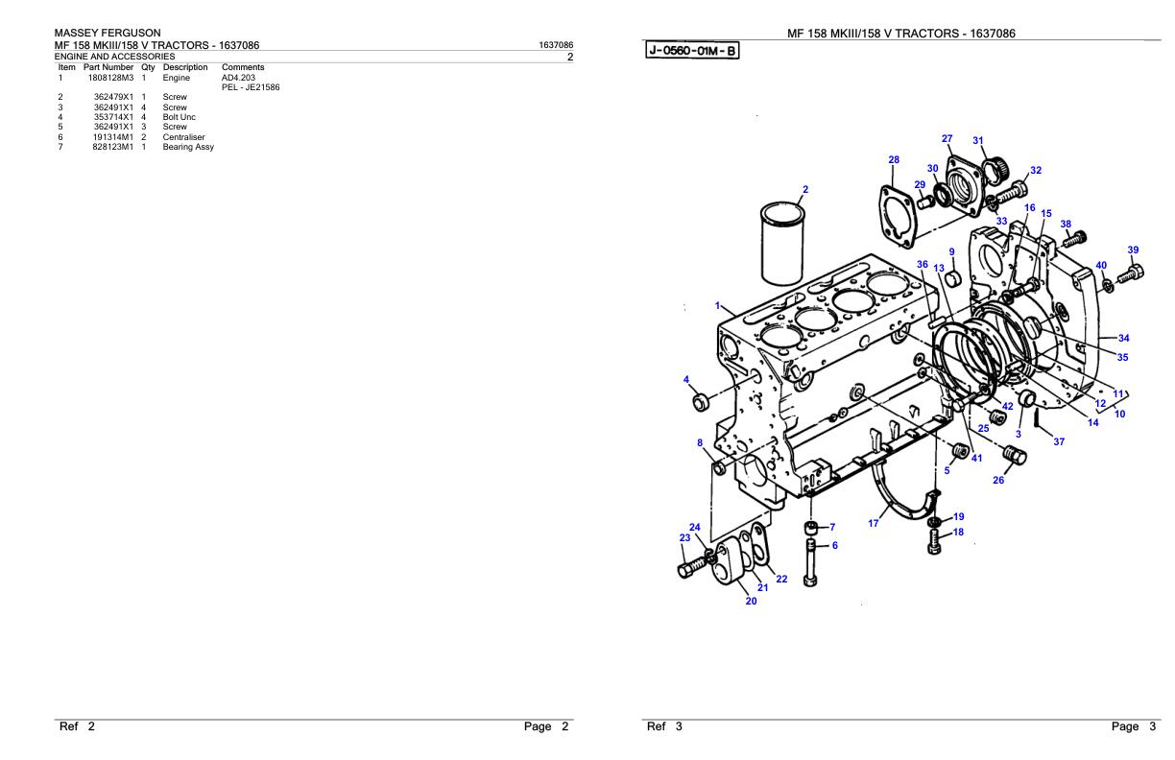Click callout 7 by the bearing
The image size is (1175, 760).
click(x=832, y=527)
